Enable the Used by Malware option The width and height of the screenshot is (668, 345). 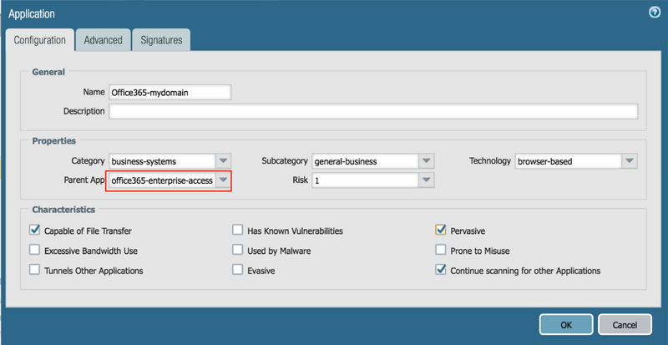click(238, 251)
